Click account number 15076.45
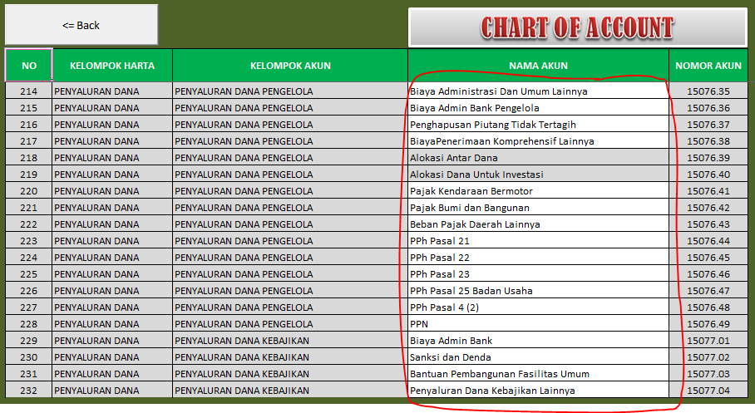755x413 pixels. tap(708, 257)
